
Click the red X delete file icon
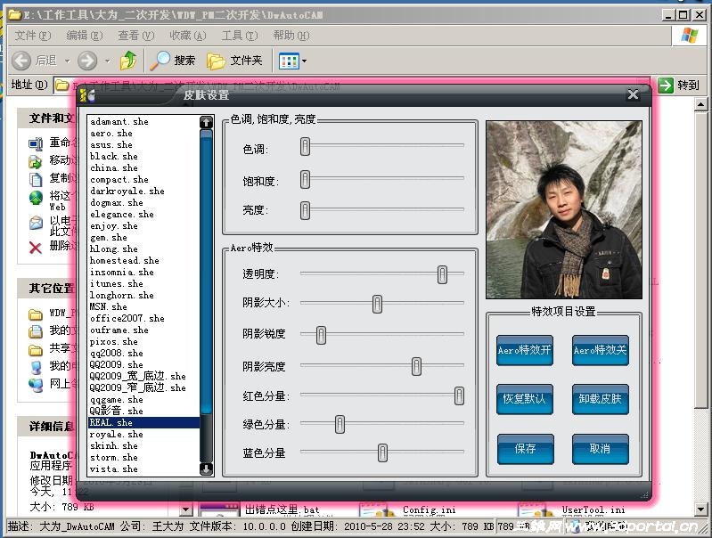tap(36, 248)
